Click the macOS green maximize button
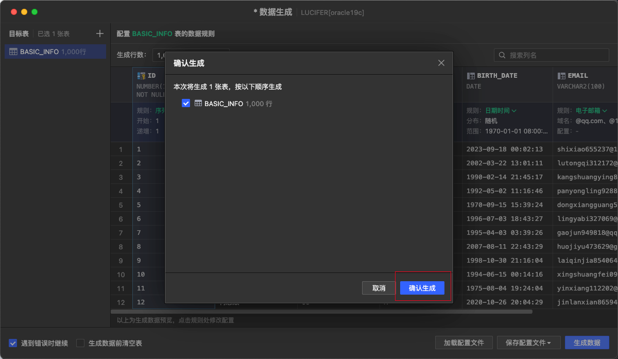The width and height of the screenshot is (618, 359). tap(35, 11)
